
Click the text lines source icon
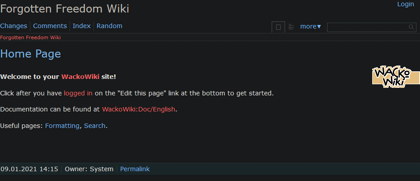291,27
